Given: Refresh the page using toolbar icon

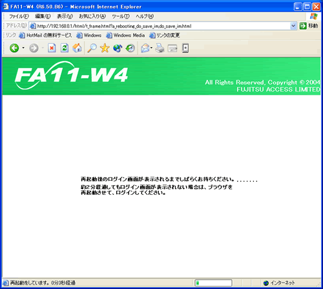Looking at the screenshot, I should point(65,48).
